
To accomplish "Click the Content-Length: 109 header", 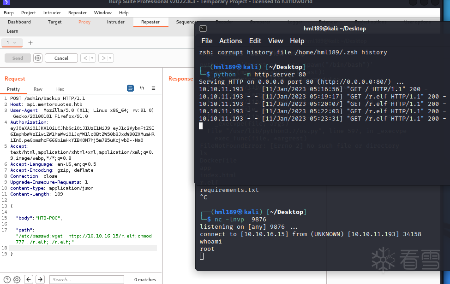I will [x=36, y=194].
